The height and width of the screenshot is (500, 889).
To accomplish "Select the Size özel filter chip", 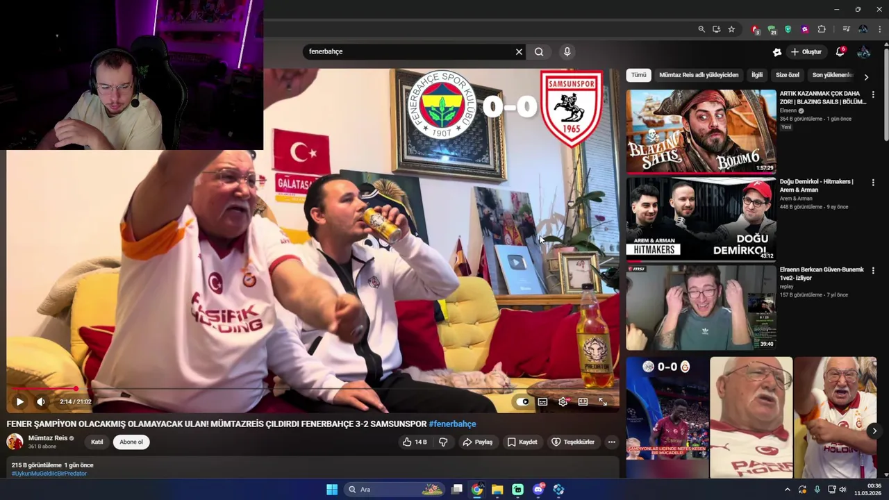I will point(788,75).
